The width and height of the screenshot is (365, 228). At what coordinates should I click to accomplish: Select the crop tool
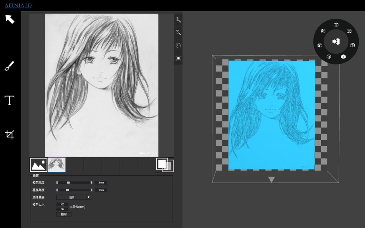[10, 134]
